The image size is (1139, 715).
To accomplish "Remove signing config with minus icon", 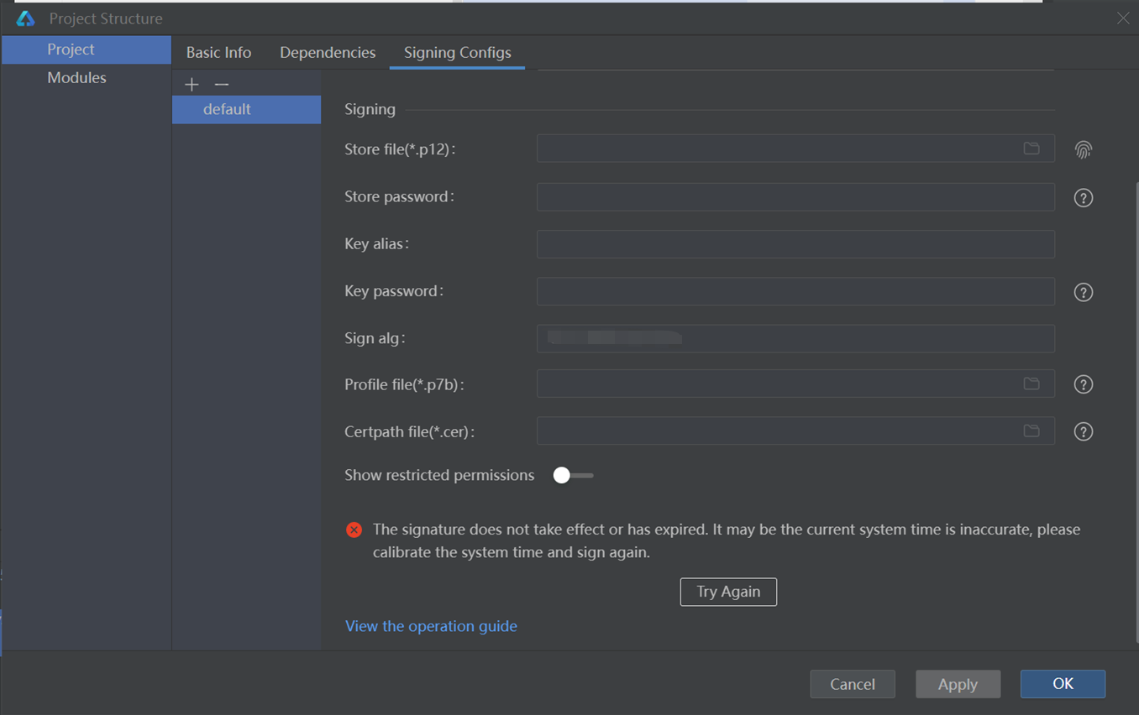I will point(222,84).
